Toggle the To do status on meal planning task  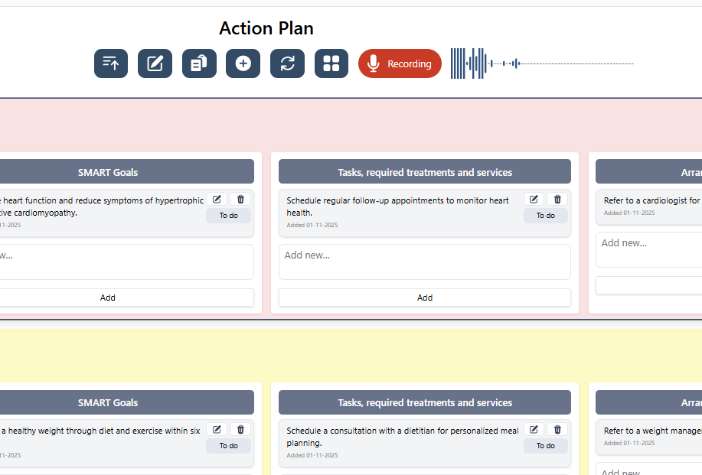pos(545,446)
